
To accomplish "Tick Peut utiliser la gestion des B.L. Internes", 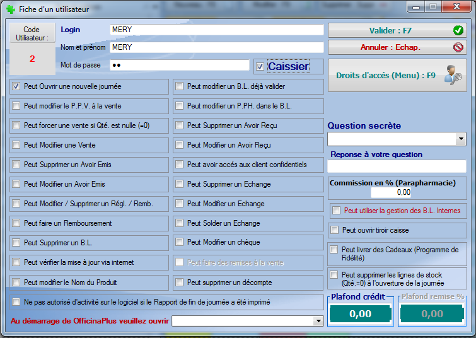I will [x=338, y=211].
